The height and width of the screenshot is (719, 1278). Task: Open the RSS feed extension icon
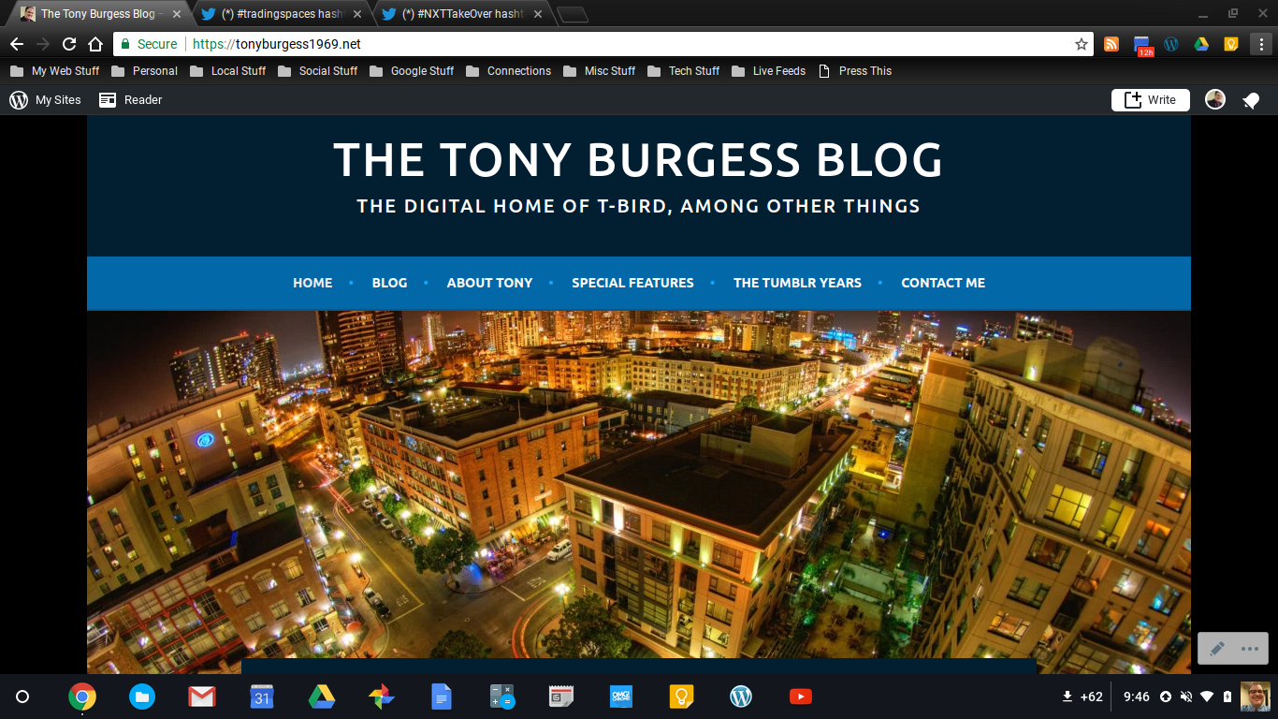1111,44
